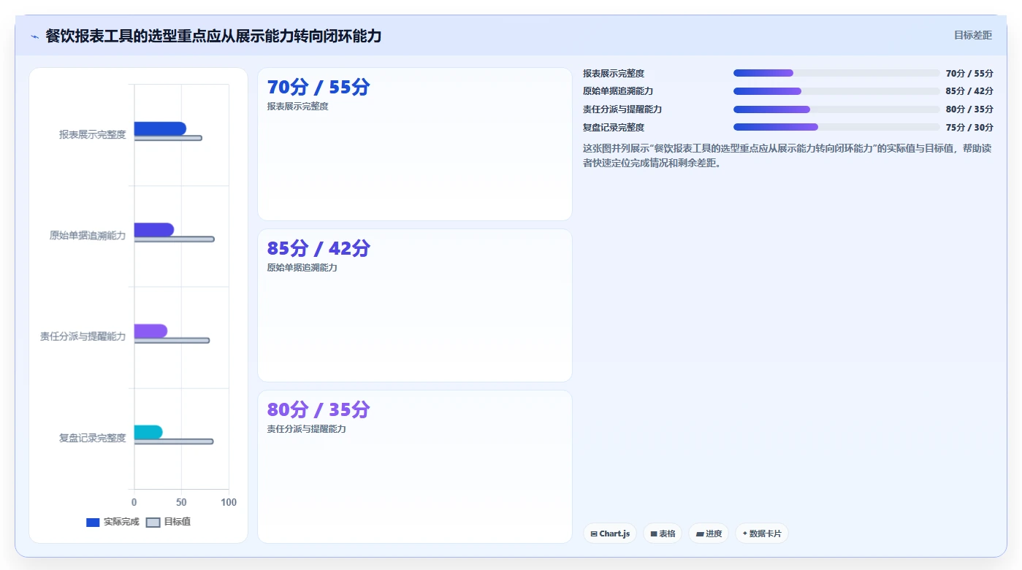Select the 数据卡片 tag chip

(761, 534)
